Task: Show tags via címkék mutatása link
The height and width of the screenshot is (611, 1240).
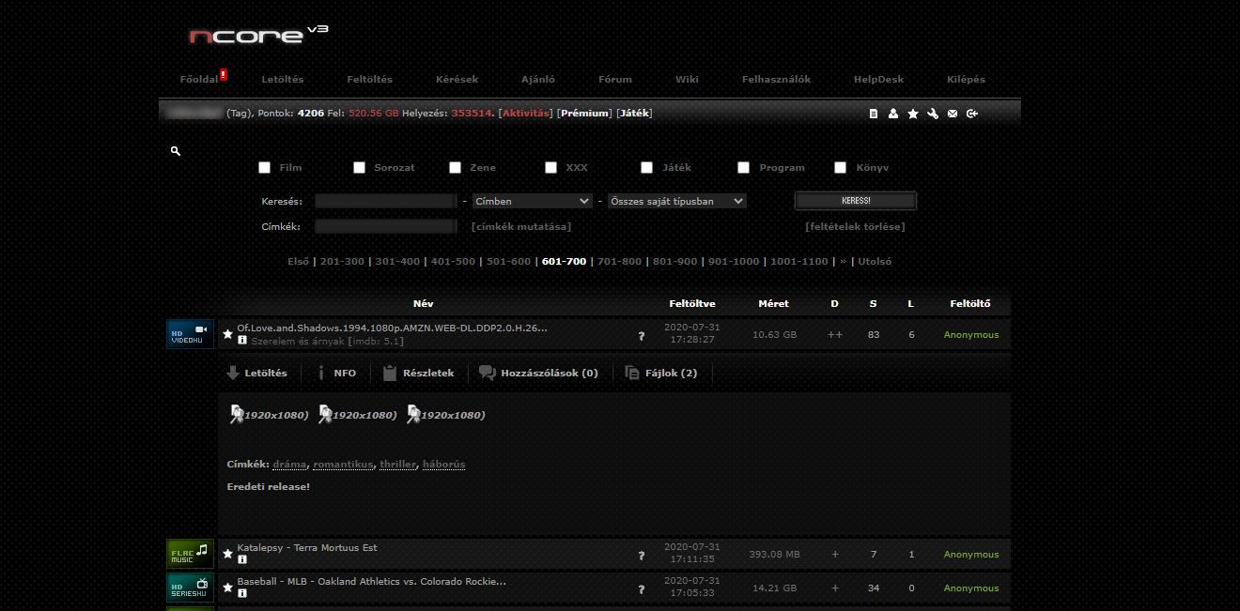Action: (x=520, y=226)
